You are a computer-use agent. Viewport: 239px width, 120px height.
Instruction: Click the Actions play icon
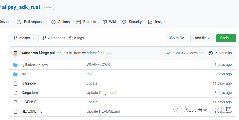tap(53, 22)
